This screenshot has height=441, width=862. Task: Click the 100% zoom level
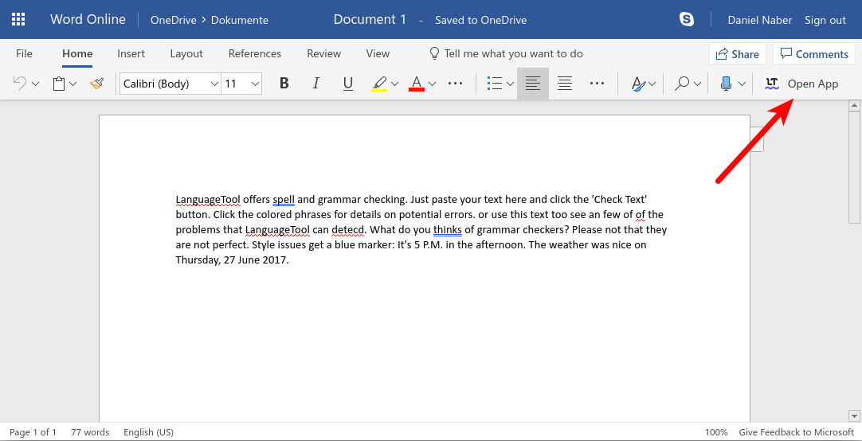click(x=716, y=432)
